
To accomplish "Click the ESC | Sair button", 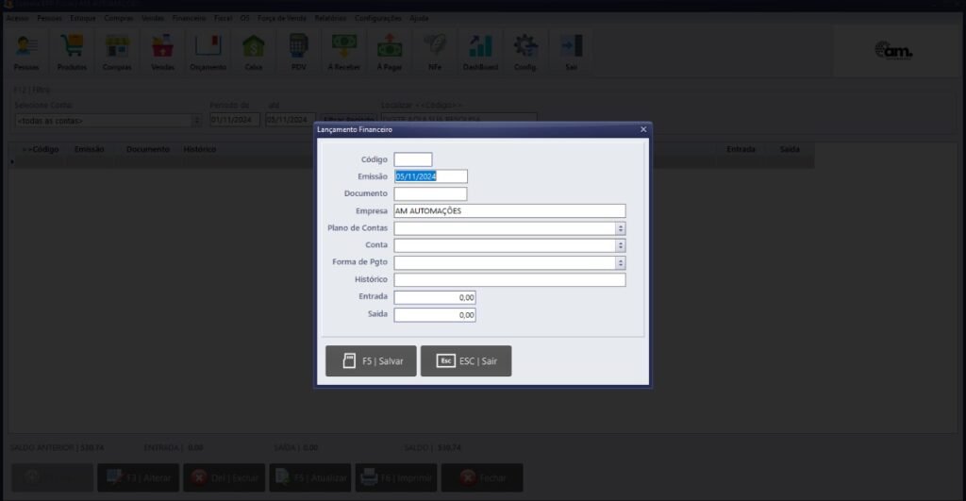I will point(466,361).
